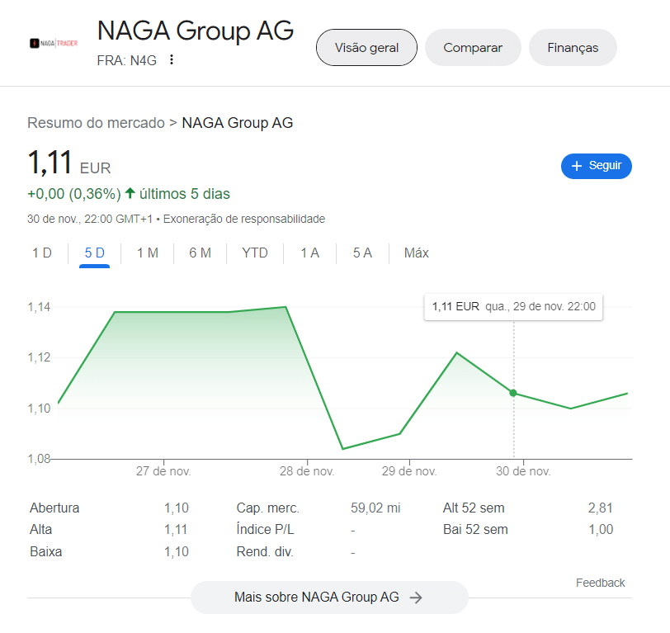Viewport: 670px width, 633px height.
Task: Click the arrow icon in Mais sobre button
Action: coord(416,598)
